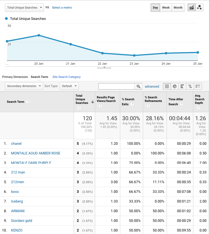209x234 pixels.
Task: Open the Iceberg search term
Action: coord(17,201)
